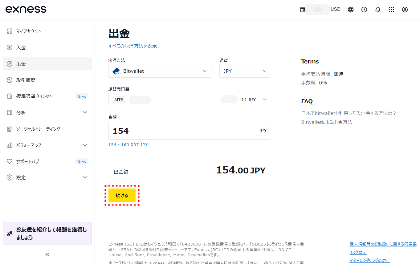Screen dimensions: 420x264
Task: Open FAQ Bitwalletによる出金方法
Action: click(327, 122)
